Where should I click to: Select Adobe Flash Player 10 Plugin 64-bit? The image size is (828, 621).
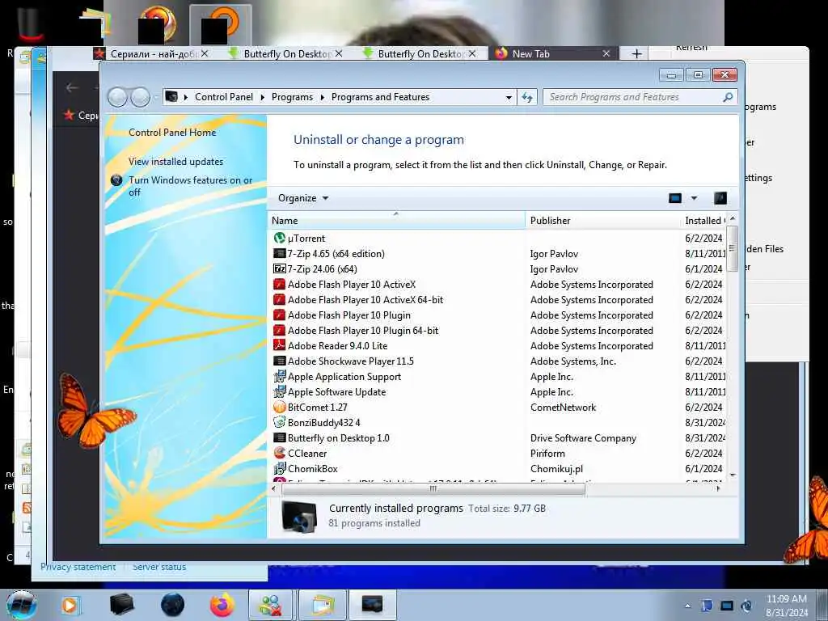[363, 331]
